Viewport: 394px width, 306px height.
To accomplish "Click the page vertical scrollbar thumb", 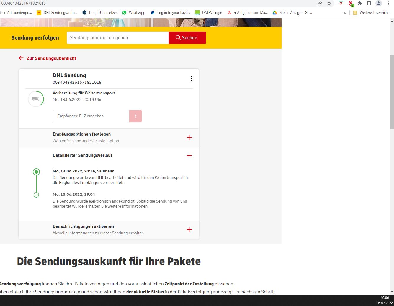I will (392, 91).
